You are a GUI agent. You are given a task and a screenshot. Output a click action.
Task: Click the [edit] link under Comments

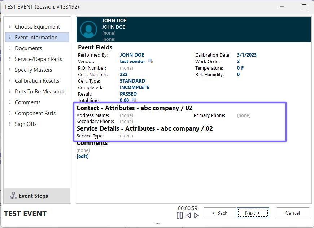click(x=83, y=156)
